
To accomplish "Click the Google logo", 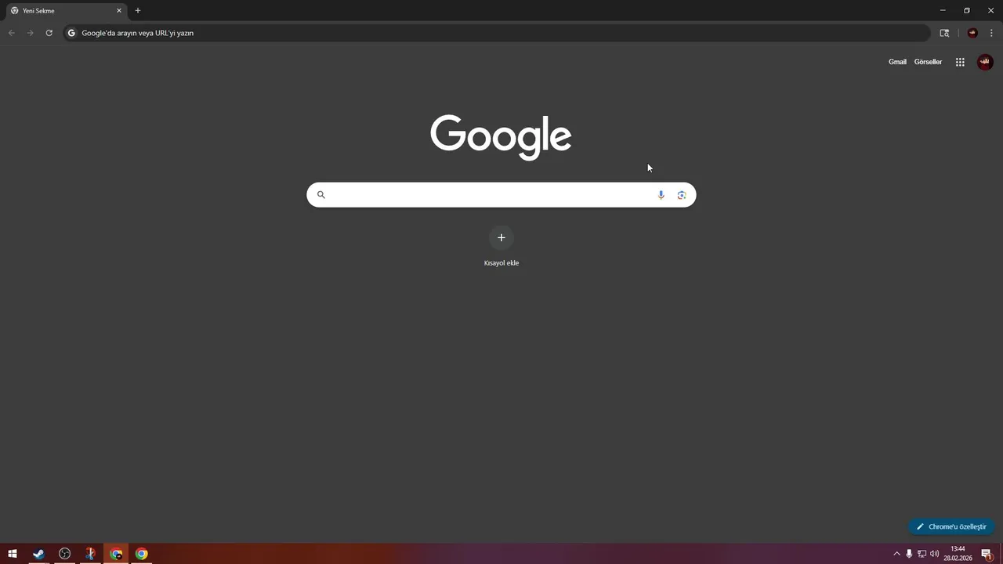I will 501,137.
